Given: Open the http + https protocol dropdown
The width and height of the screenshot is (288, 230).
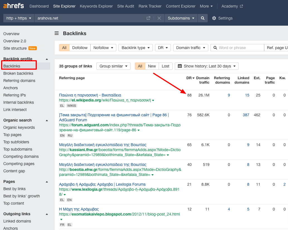Looking at the screenshot, I should [x=19, y=18].
